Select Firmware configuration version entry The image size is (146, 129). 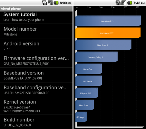pos(36,60)
